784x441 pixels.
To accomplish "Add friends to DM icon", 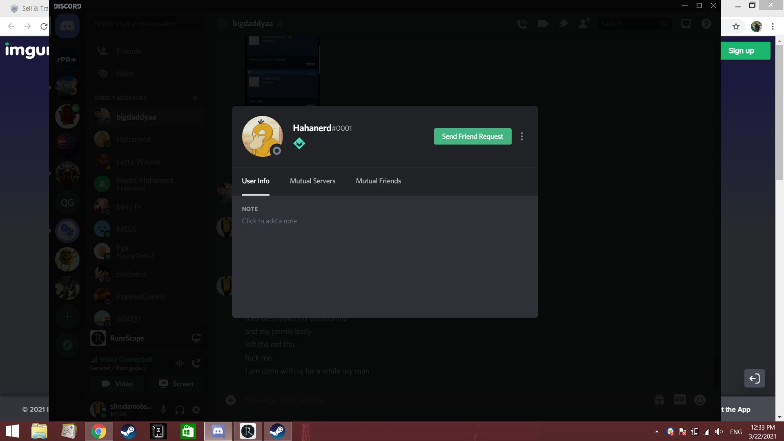I will pyautogui.click(x=584, y=23).
